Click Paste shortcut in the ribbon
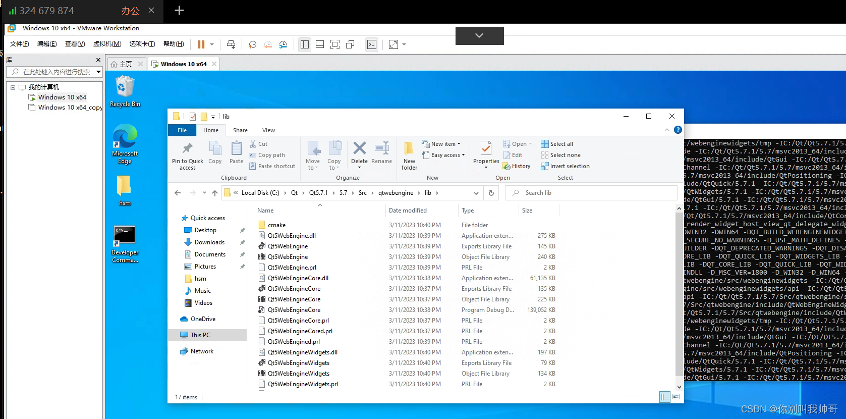Viewport: 846px width, 419px height. tap(272, 166)
